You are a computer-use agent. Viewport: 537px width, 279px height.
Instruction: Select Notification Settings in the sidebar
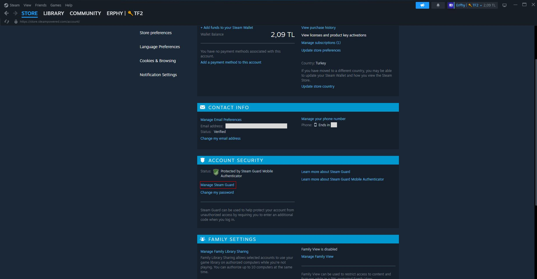click(x=158, y=75)
